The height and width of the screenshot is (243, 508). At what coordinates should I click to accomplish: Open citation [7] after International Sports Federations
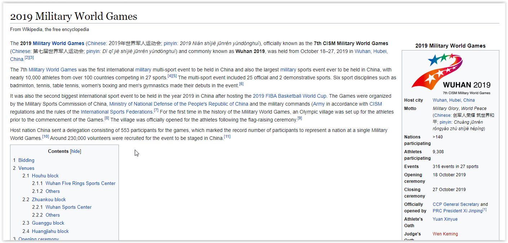[156, 110]
